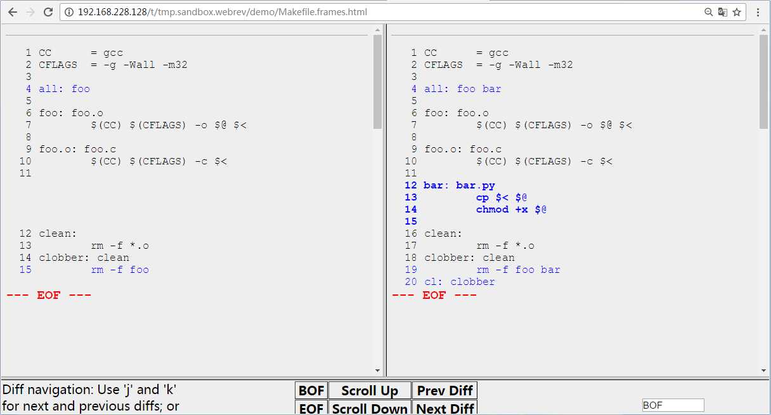771x415 pixels.
Task: Click 'clobber: clean' line 18 in right pane
Action: [x=469, y=258]
